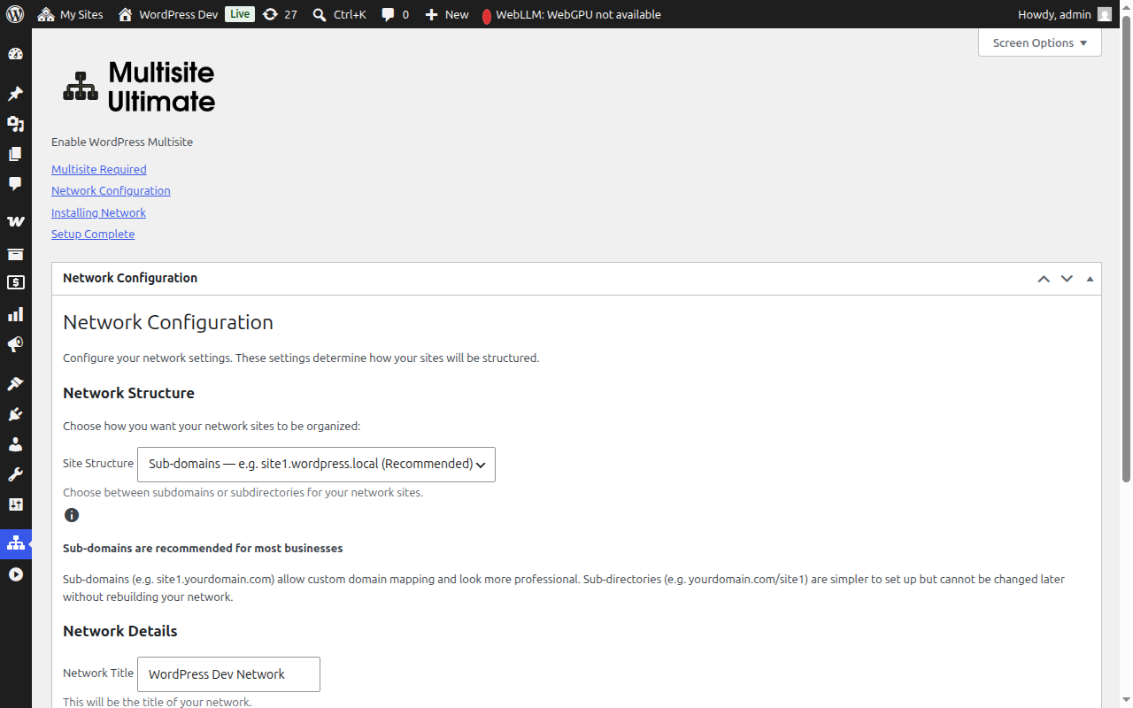Click the "Site Structure" field label
Viewport: 1133px width, 708px height.
(98, 463)
